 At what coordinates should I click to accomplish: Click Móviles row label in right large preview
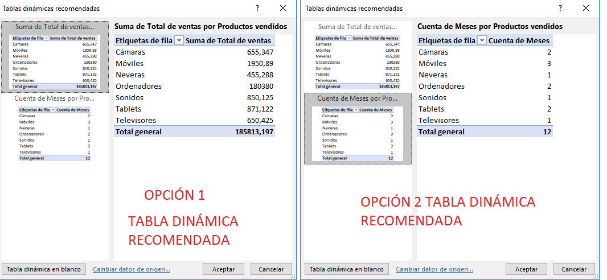(432, 63)
